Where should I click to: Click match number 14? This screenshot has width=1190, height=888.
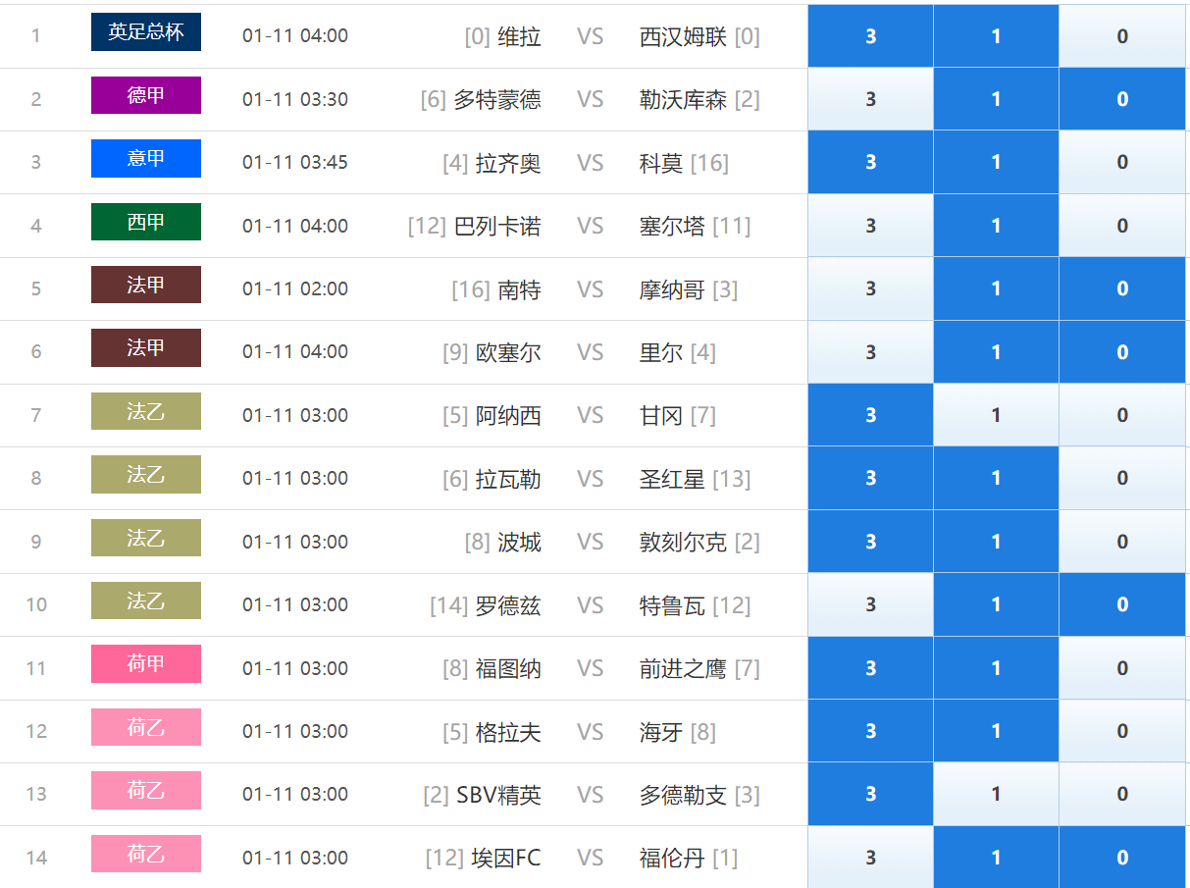pos(36,858)
